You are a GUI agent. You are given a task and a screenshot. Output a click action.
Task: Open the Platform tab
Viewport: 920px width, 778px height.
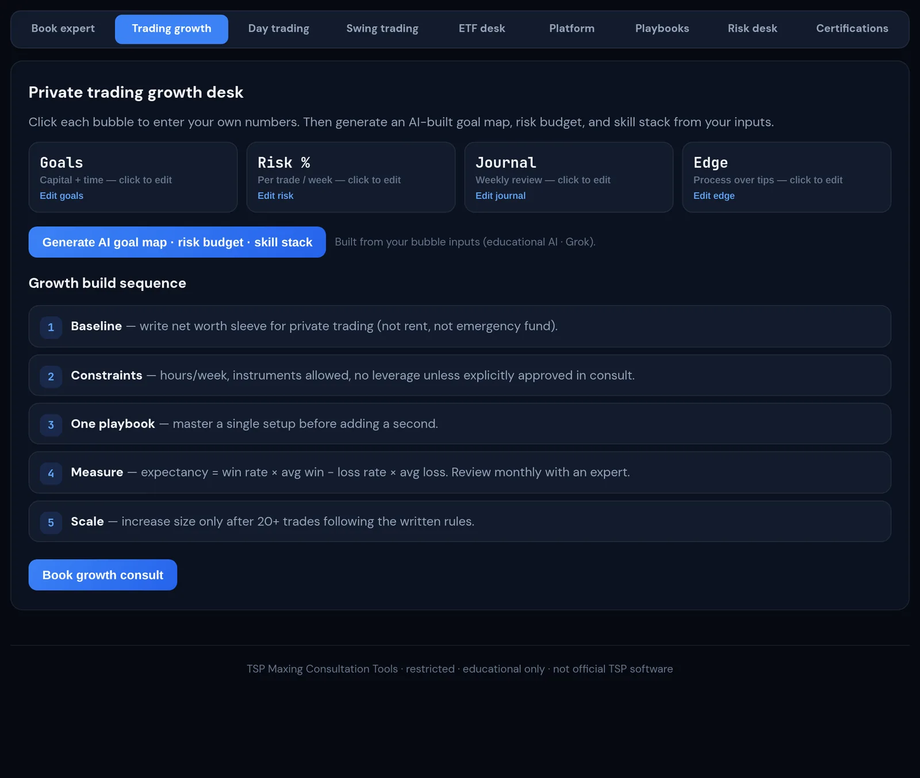(572, 29)
